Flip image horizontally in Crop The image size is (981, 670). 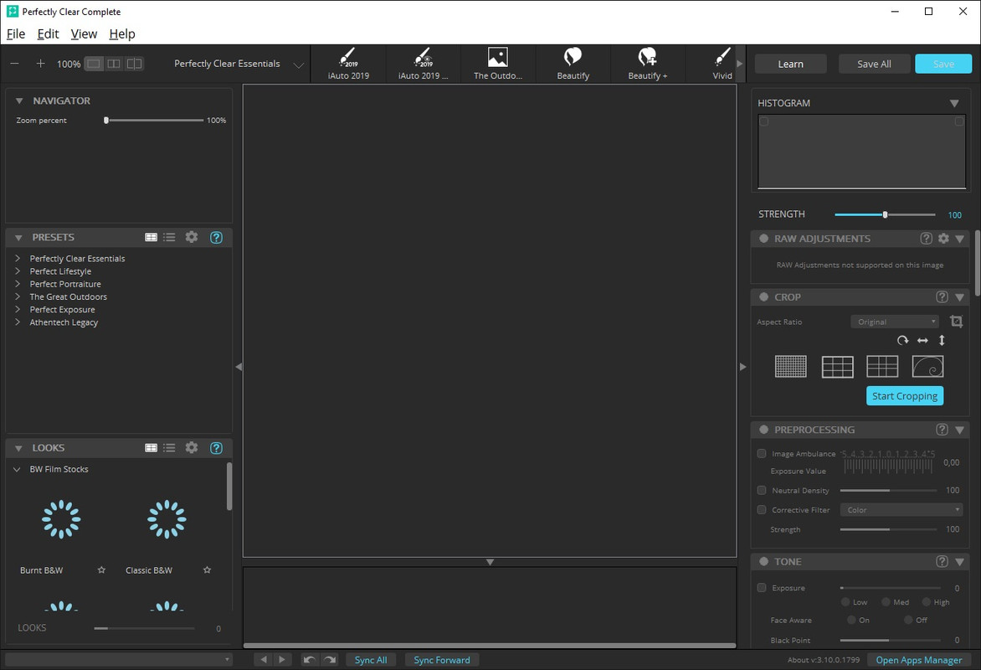(922, 340)
